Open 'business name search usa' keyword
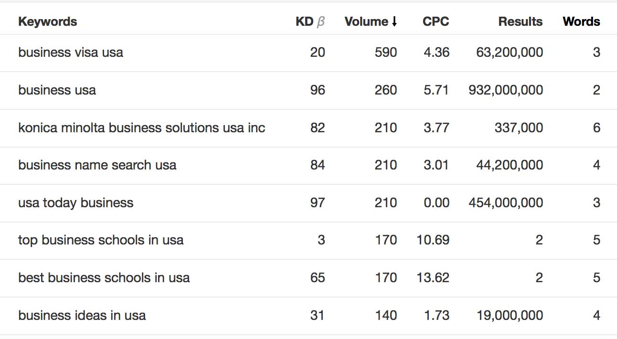Viewport: 617px width, 339px height. coord(97,165)
